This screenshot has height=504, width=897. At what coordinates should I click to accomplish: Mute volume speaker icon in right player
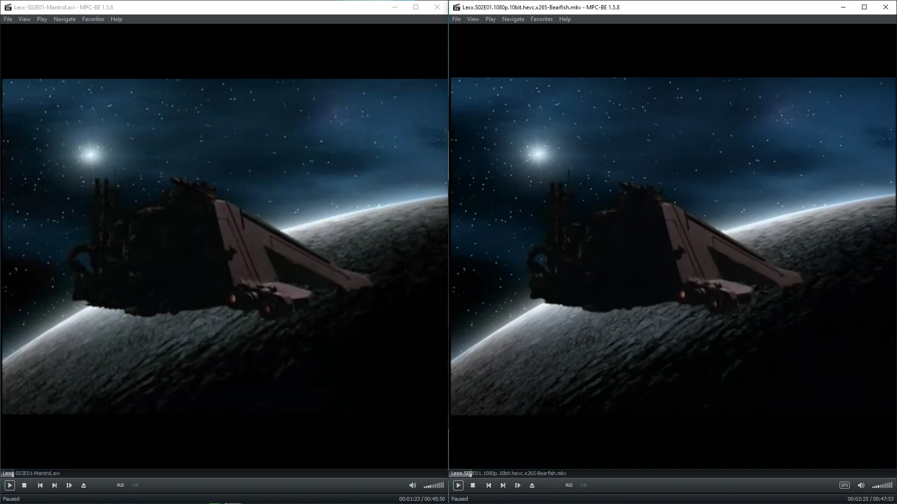tap(861, 485)
